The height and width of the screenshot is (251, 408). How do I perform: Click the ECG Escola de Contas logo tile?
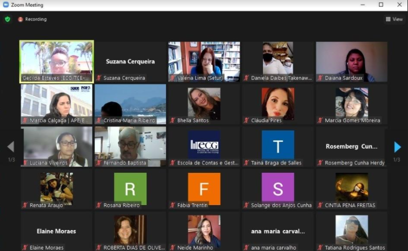[x=204, y=145]
